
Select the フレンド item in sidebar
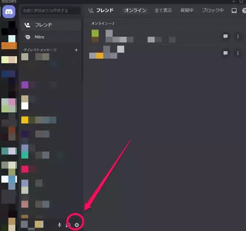[51, 25]
